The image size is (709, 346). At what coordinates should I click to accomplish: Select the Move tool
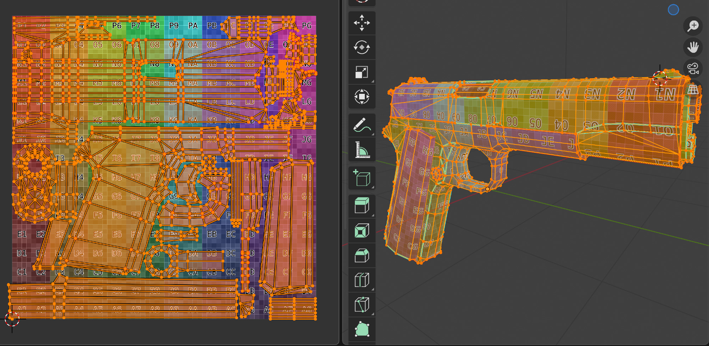(x=362, y=23)
